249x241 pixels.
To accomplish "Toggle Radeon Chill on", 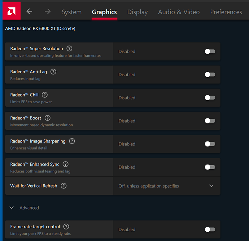I will click(210, 98).
